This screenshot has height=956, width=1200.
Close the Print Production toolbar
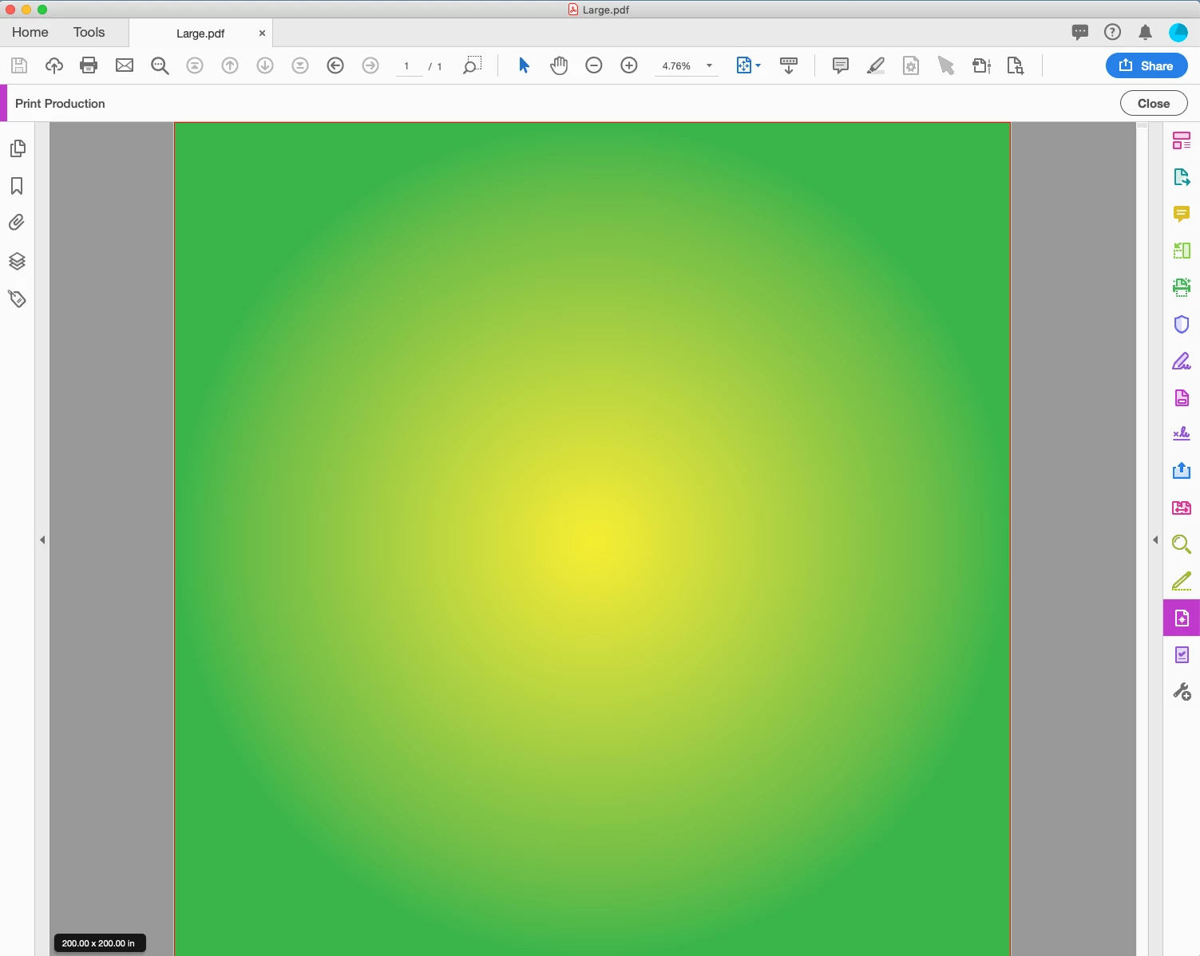pyautogui.click(x=1154, y=104)
